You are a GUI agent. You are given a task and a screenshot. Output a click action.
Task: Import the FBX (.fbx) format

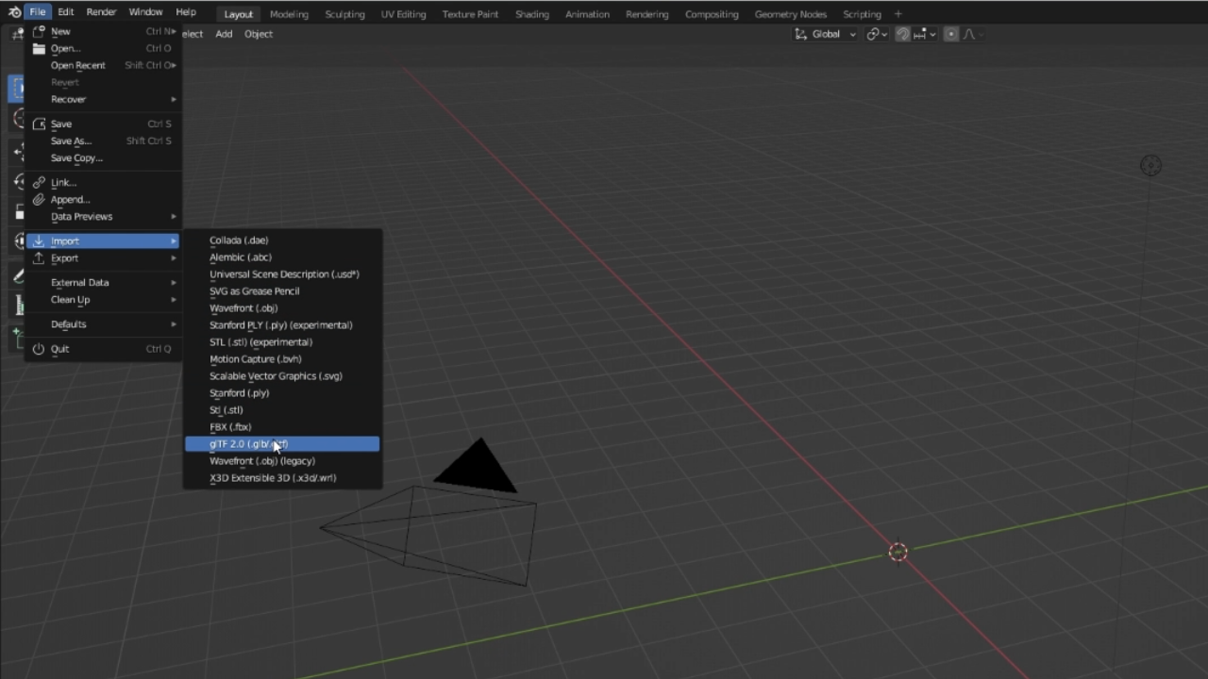pyautogui.click(x=230, y=426)
